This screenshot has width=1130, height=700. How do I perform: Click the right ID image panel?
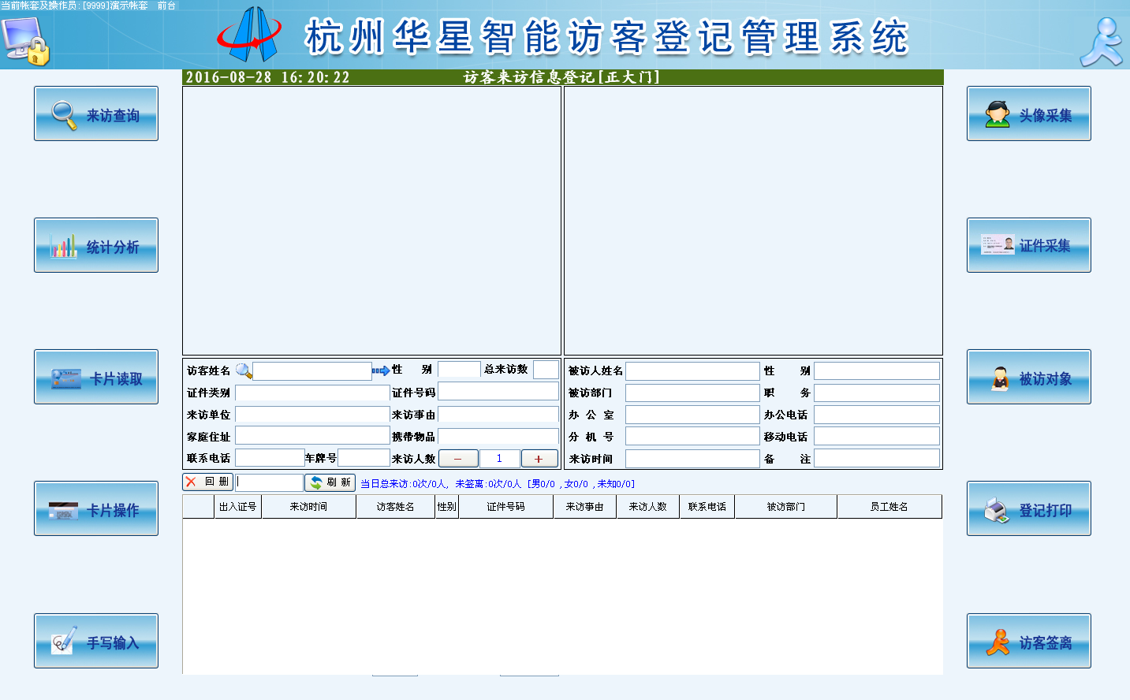(x=753, y=221)
